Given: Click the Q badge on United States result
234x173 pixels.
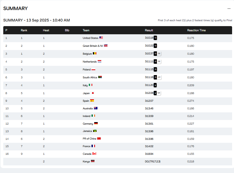Looking at the screenshot, I should click(x=156, y=38).
